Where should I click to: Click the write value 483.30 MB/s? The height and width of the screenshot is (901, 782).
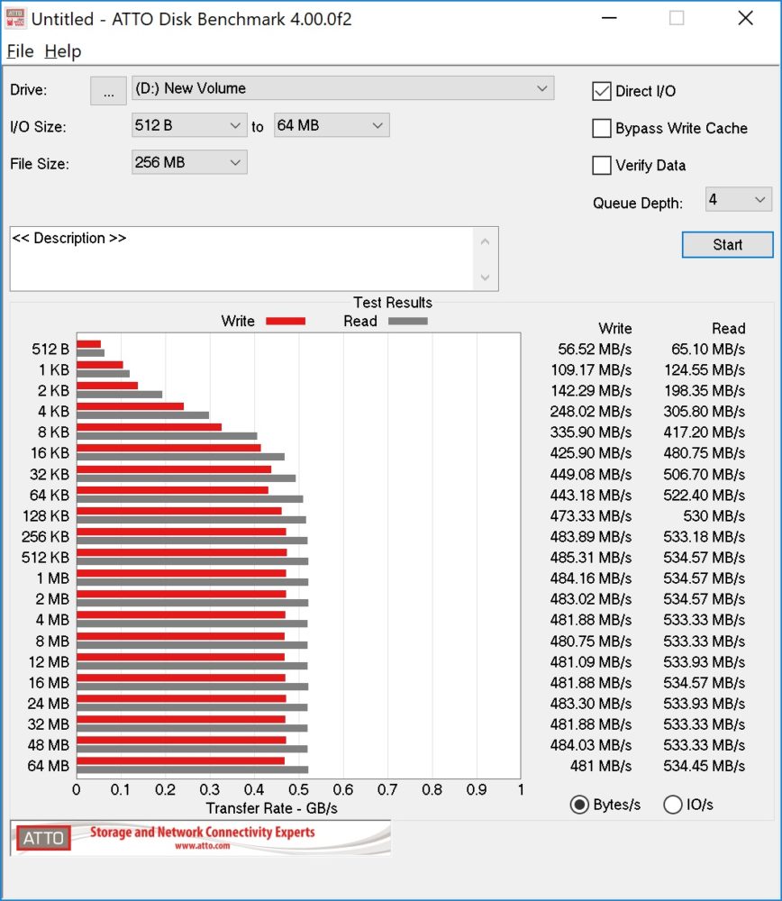tap(591, 704)
